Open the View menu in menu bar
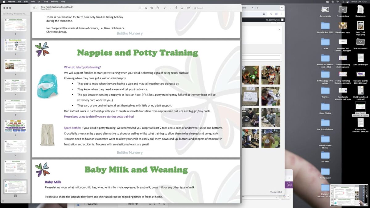The image size is (370, 208). point(32,2)
